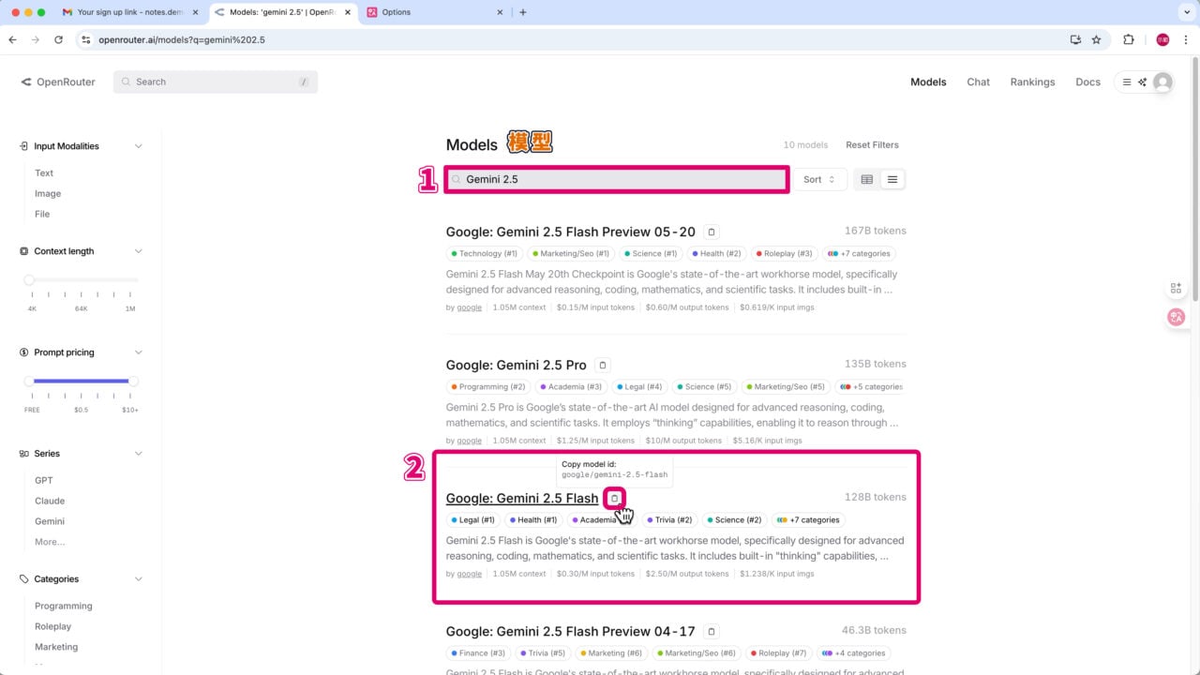Open Gemini 2.5 Flash Preview 05-20 link

click(x=571, y=232)
